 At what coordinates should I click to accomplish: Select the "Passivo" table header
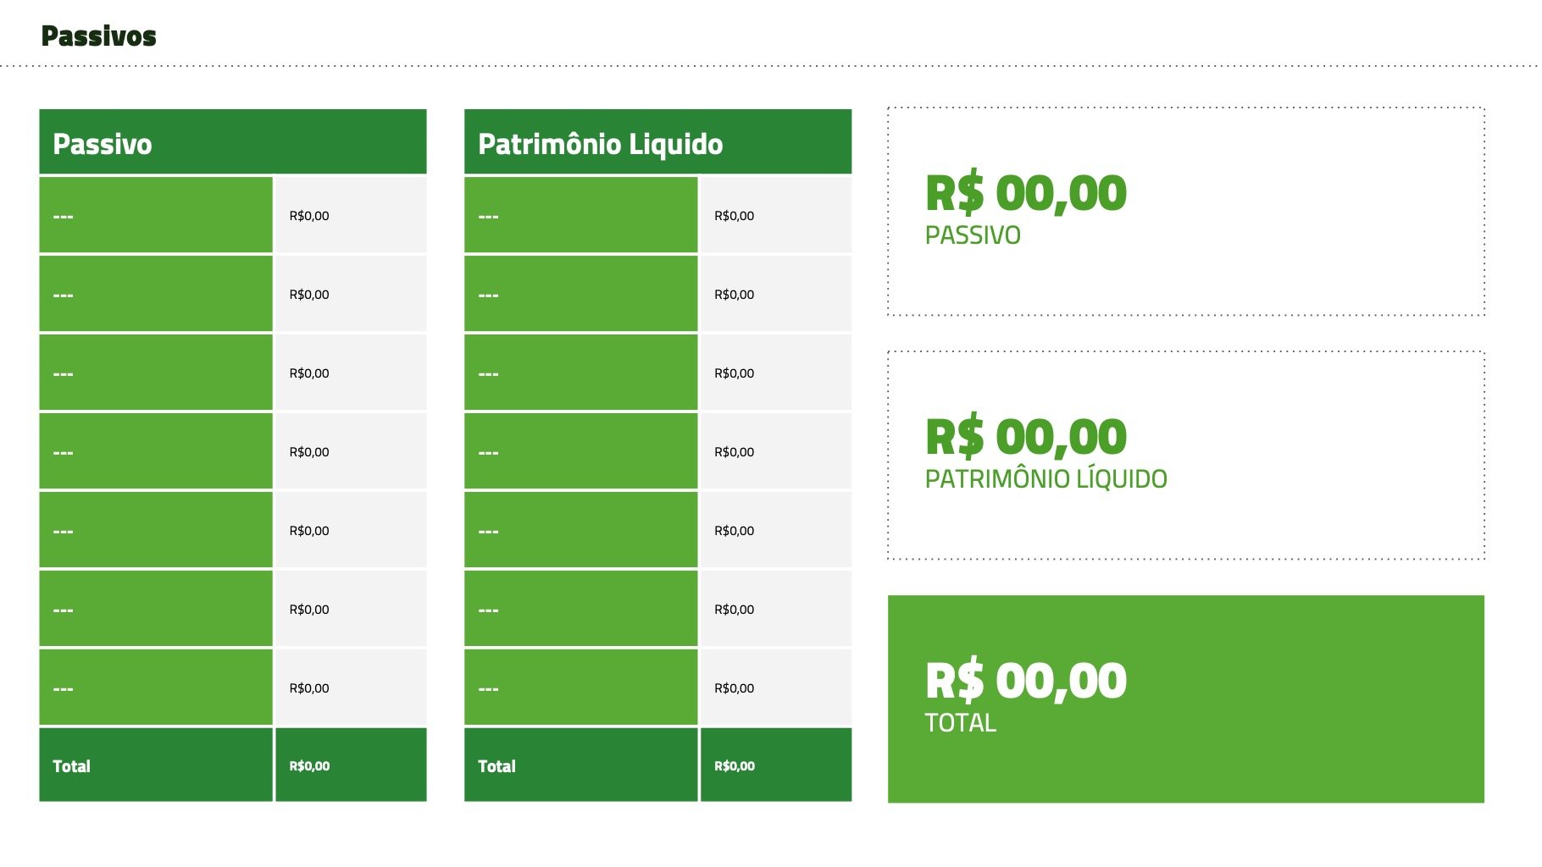(103, 144)
